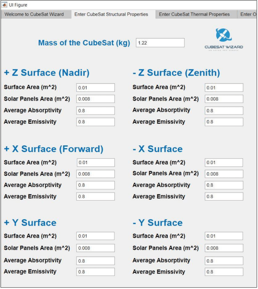The height and width of the screenshot is (289, 258).
Task: Select -X Surface Average Absorptivity field
Action: [x=224, y=185]
